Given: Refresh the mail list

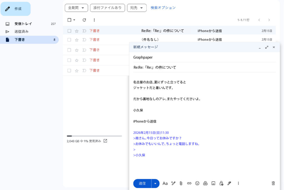Looking at the screenshot, I should [84, 20].
